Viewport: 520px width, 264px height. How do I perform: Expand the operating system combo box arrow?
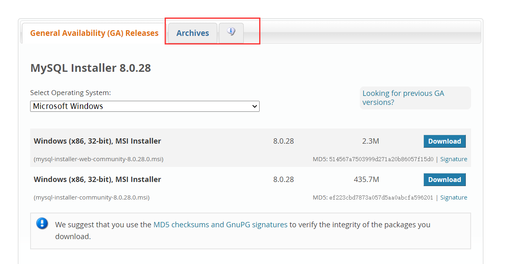(255, 106)
